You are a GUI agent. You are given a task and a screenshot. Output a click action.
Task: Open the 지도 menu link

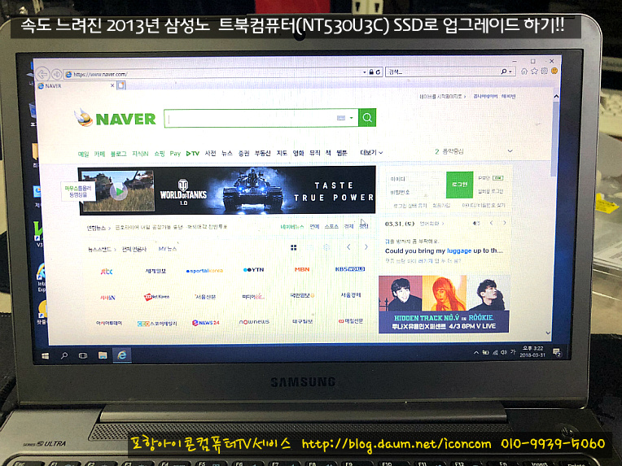pyautogui.click(x=282, y=153)
